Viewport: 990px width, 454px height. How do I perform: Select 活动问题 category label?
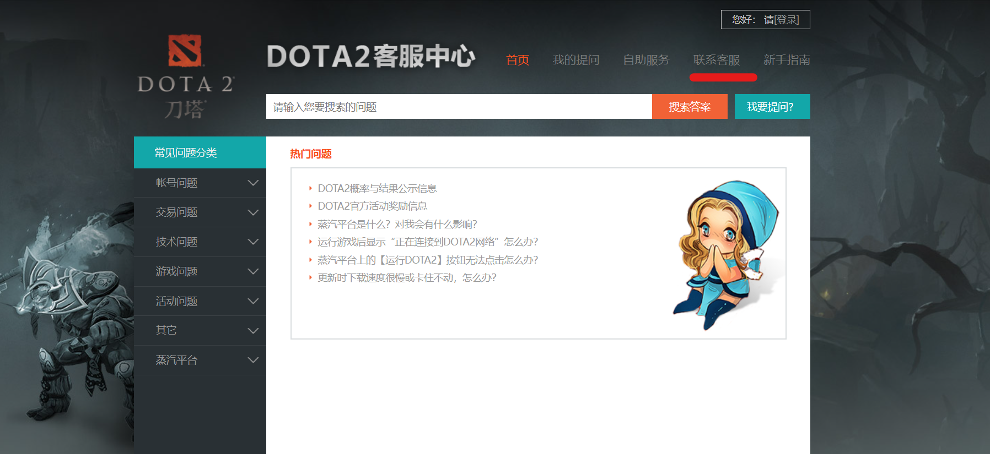pyautogui.click(x=176, y=301)
